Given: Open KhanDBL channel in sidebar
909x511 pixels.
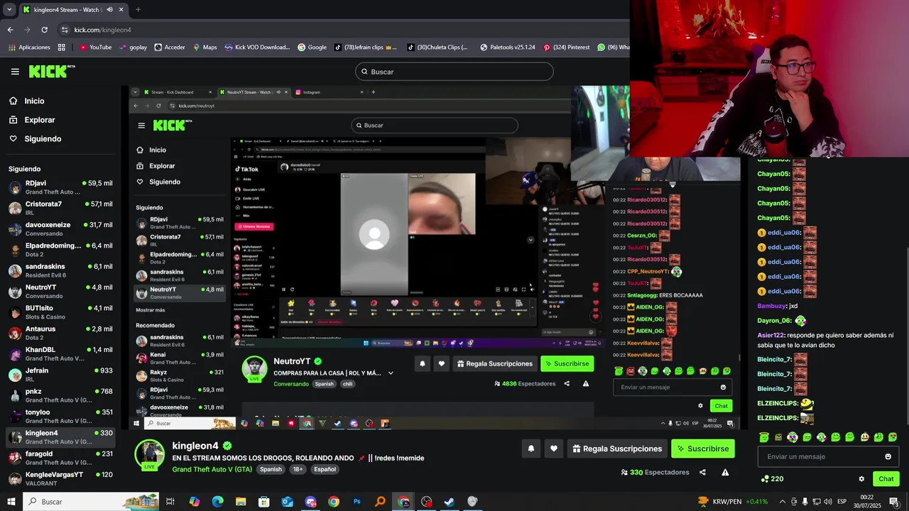Looking at the screenshot, I should click(x=60, y=353).
